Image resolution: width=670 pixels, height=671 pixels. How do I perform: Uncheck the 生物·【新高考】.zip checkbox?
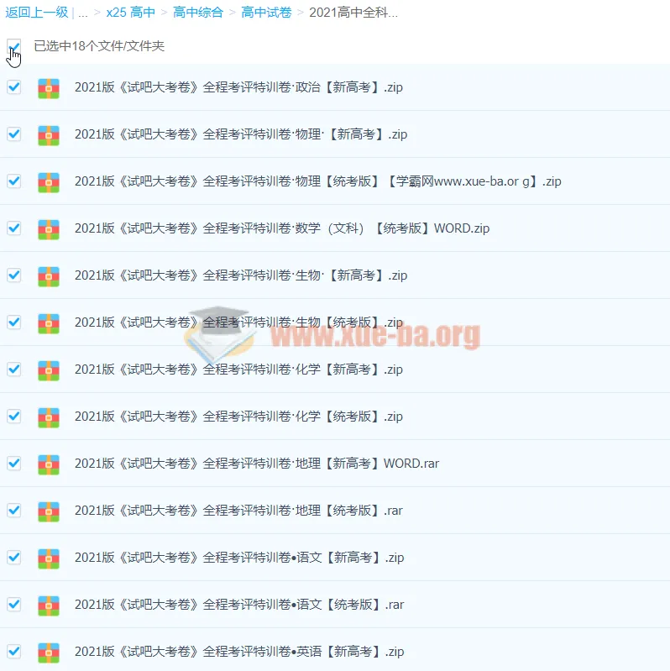(13, 275)
